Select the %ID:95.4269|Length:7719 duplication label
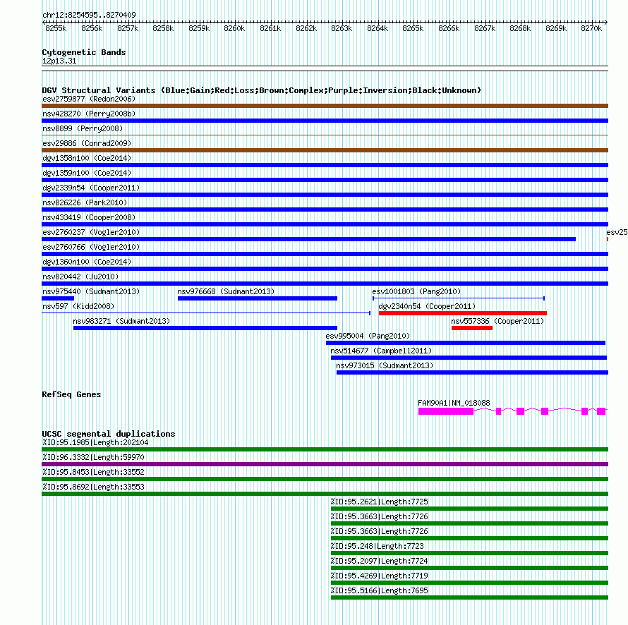The image size is (628, 625). (380, 576)
